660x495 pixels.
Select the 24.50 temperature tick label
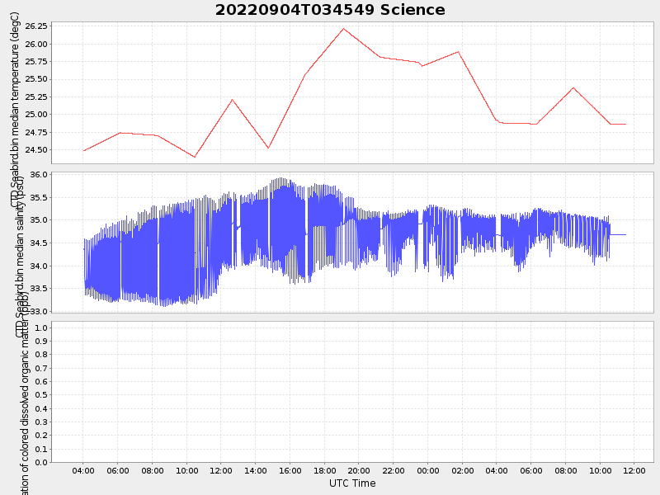click(36, 150)
